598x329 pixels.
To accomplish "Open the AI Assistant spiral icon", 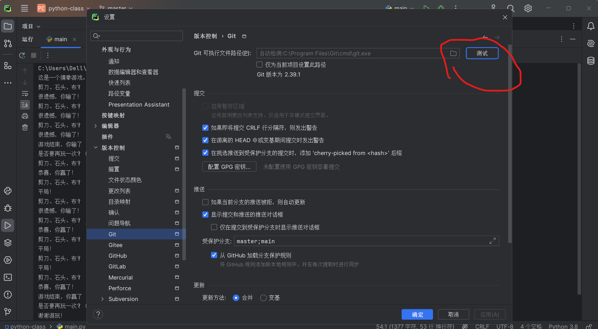I will coord(591,44).
